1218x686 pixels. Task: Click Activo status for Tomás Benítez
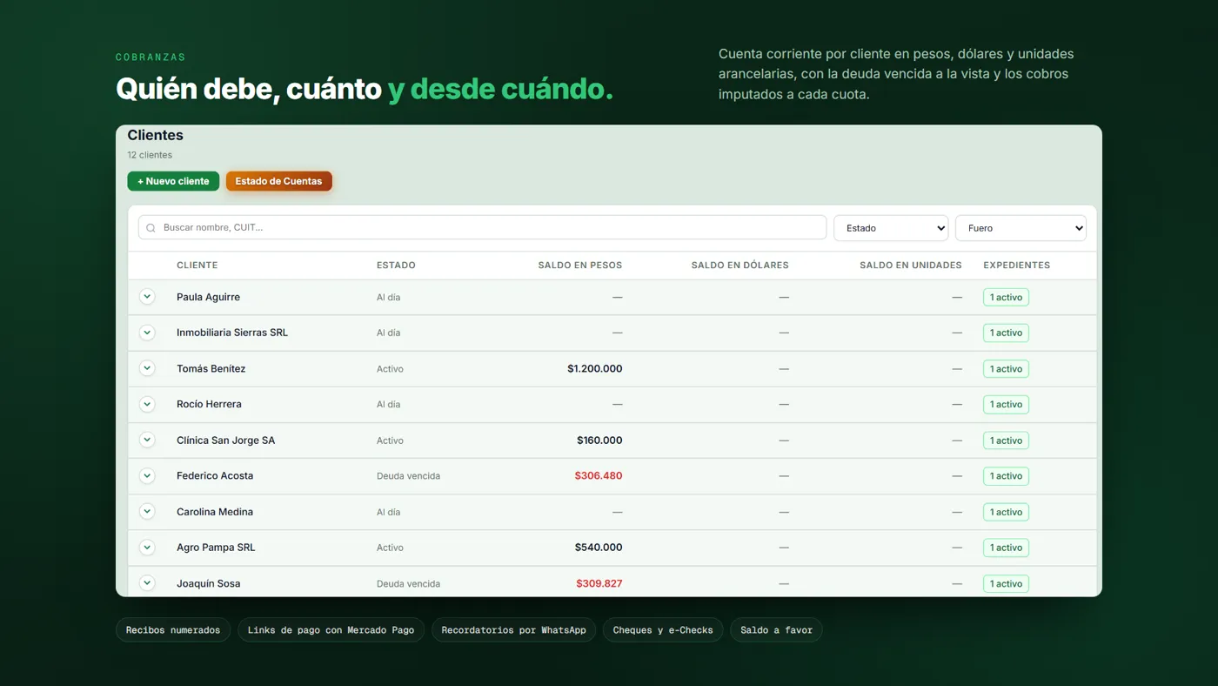click(390, 369)
